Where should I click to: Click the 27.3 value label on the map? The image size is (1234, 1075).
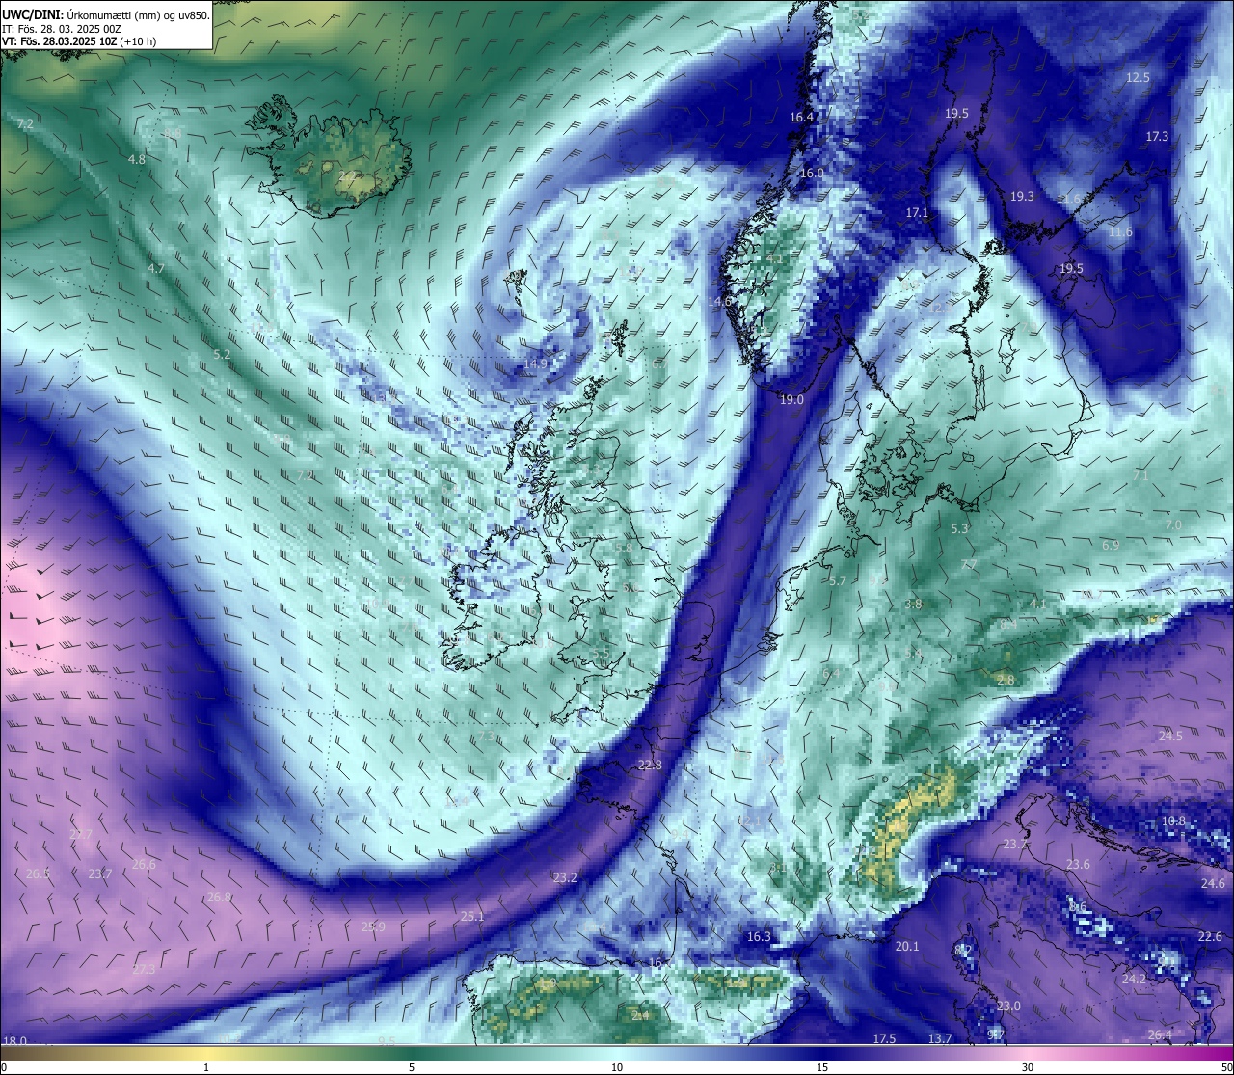tap(144, 970)
